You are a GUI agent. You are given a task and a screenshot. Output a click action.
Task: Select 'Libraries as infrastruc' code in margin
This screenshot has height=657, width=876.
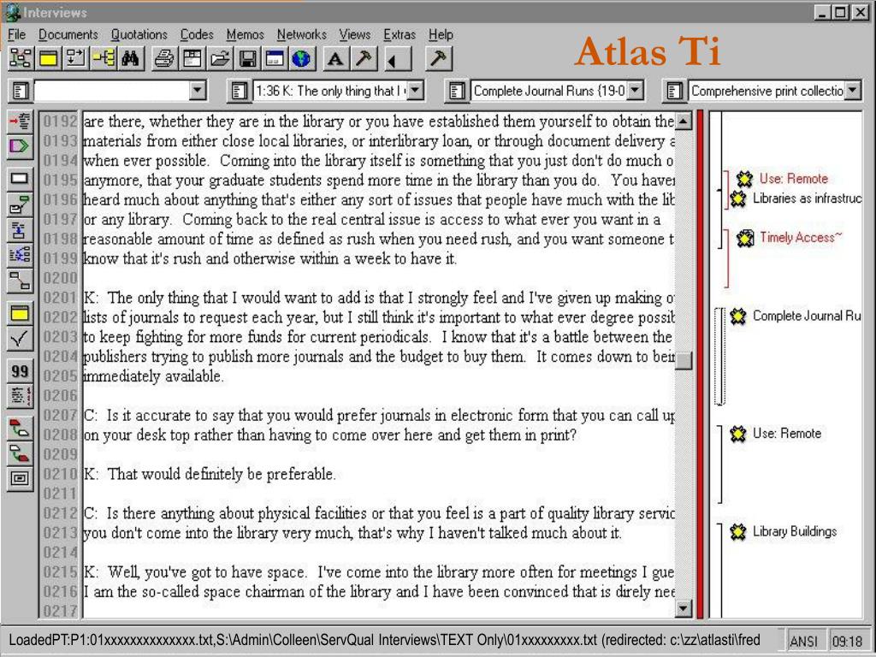[x=807, y=198]
